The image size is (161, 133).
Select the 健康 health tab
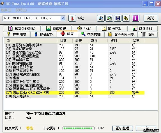click(67, 34)
